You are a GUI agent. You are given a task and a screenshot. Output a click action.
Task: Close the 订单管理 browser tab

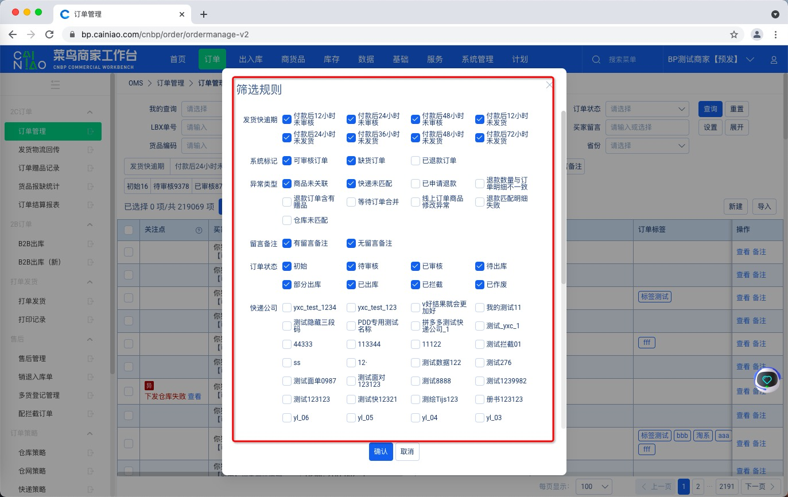[x=183, y=14]
